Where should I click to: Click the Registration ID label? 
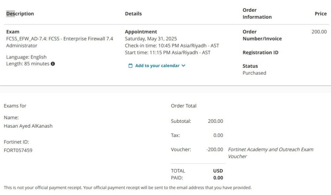(x=260, y=53)
